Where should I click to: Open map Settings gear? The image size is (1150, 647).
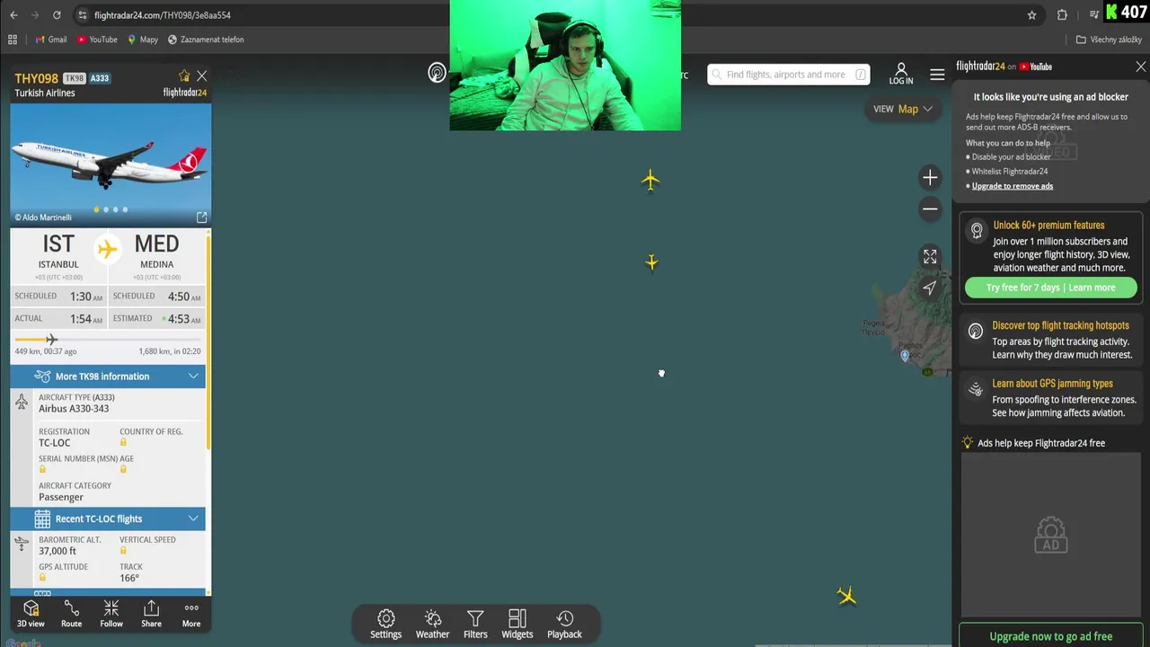coord(386,625)
